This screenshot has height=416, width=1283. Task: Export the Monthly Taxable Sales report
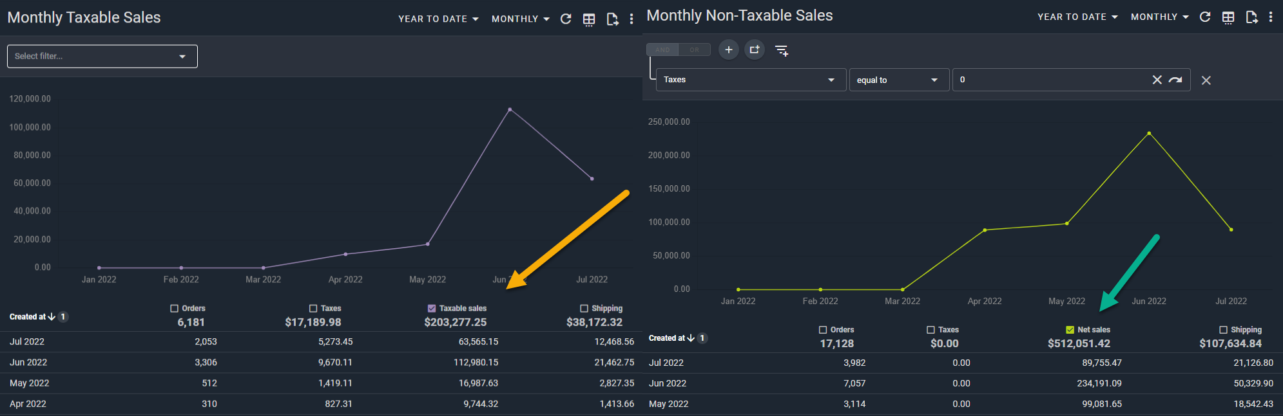click(x=612, y=19)
